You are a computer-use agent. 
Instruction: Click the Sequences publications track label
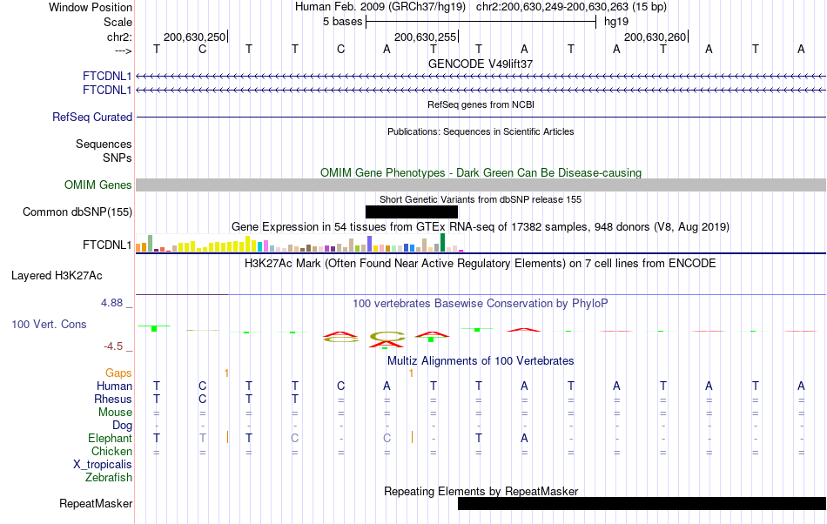tap(104, 144)
